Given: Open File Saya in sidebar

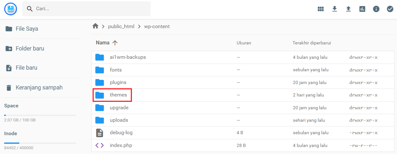Looking at the screenshot, I should click(27, 29).
